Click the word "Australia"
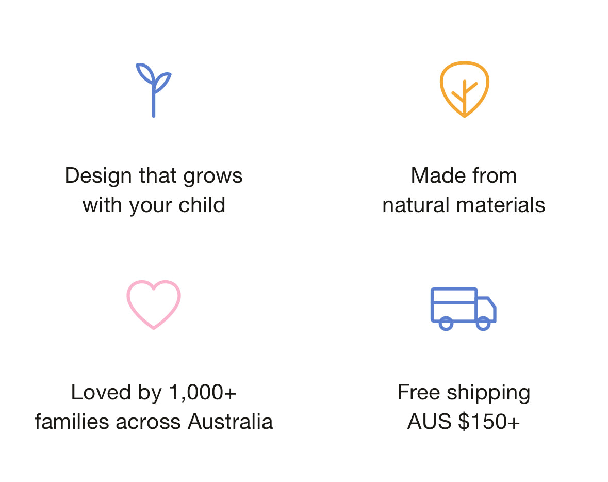 coord(230,422)
